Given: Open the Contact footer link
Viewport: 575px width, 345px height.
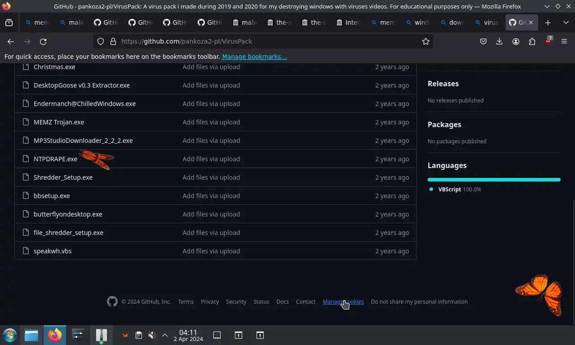Looking at the screenshot, I should (306, 302).
